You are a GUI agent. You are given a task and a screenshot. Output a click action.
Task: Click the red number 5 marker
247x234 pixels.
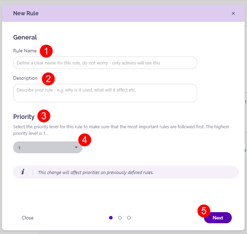tap(204, 211)
